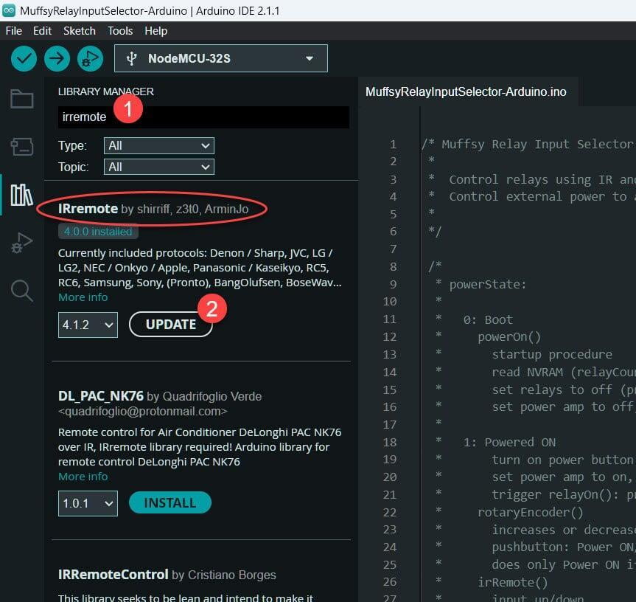Open the File menu
Viewport: 636px width, 602px height.
coord(14,31)
